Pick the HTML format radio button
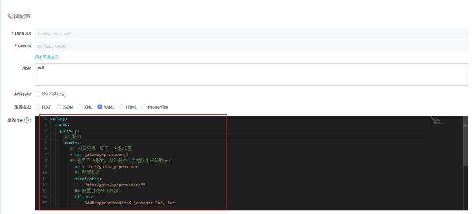The height and width of the screenshot is (214, 473). (122, 107)
